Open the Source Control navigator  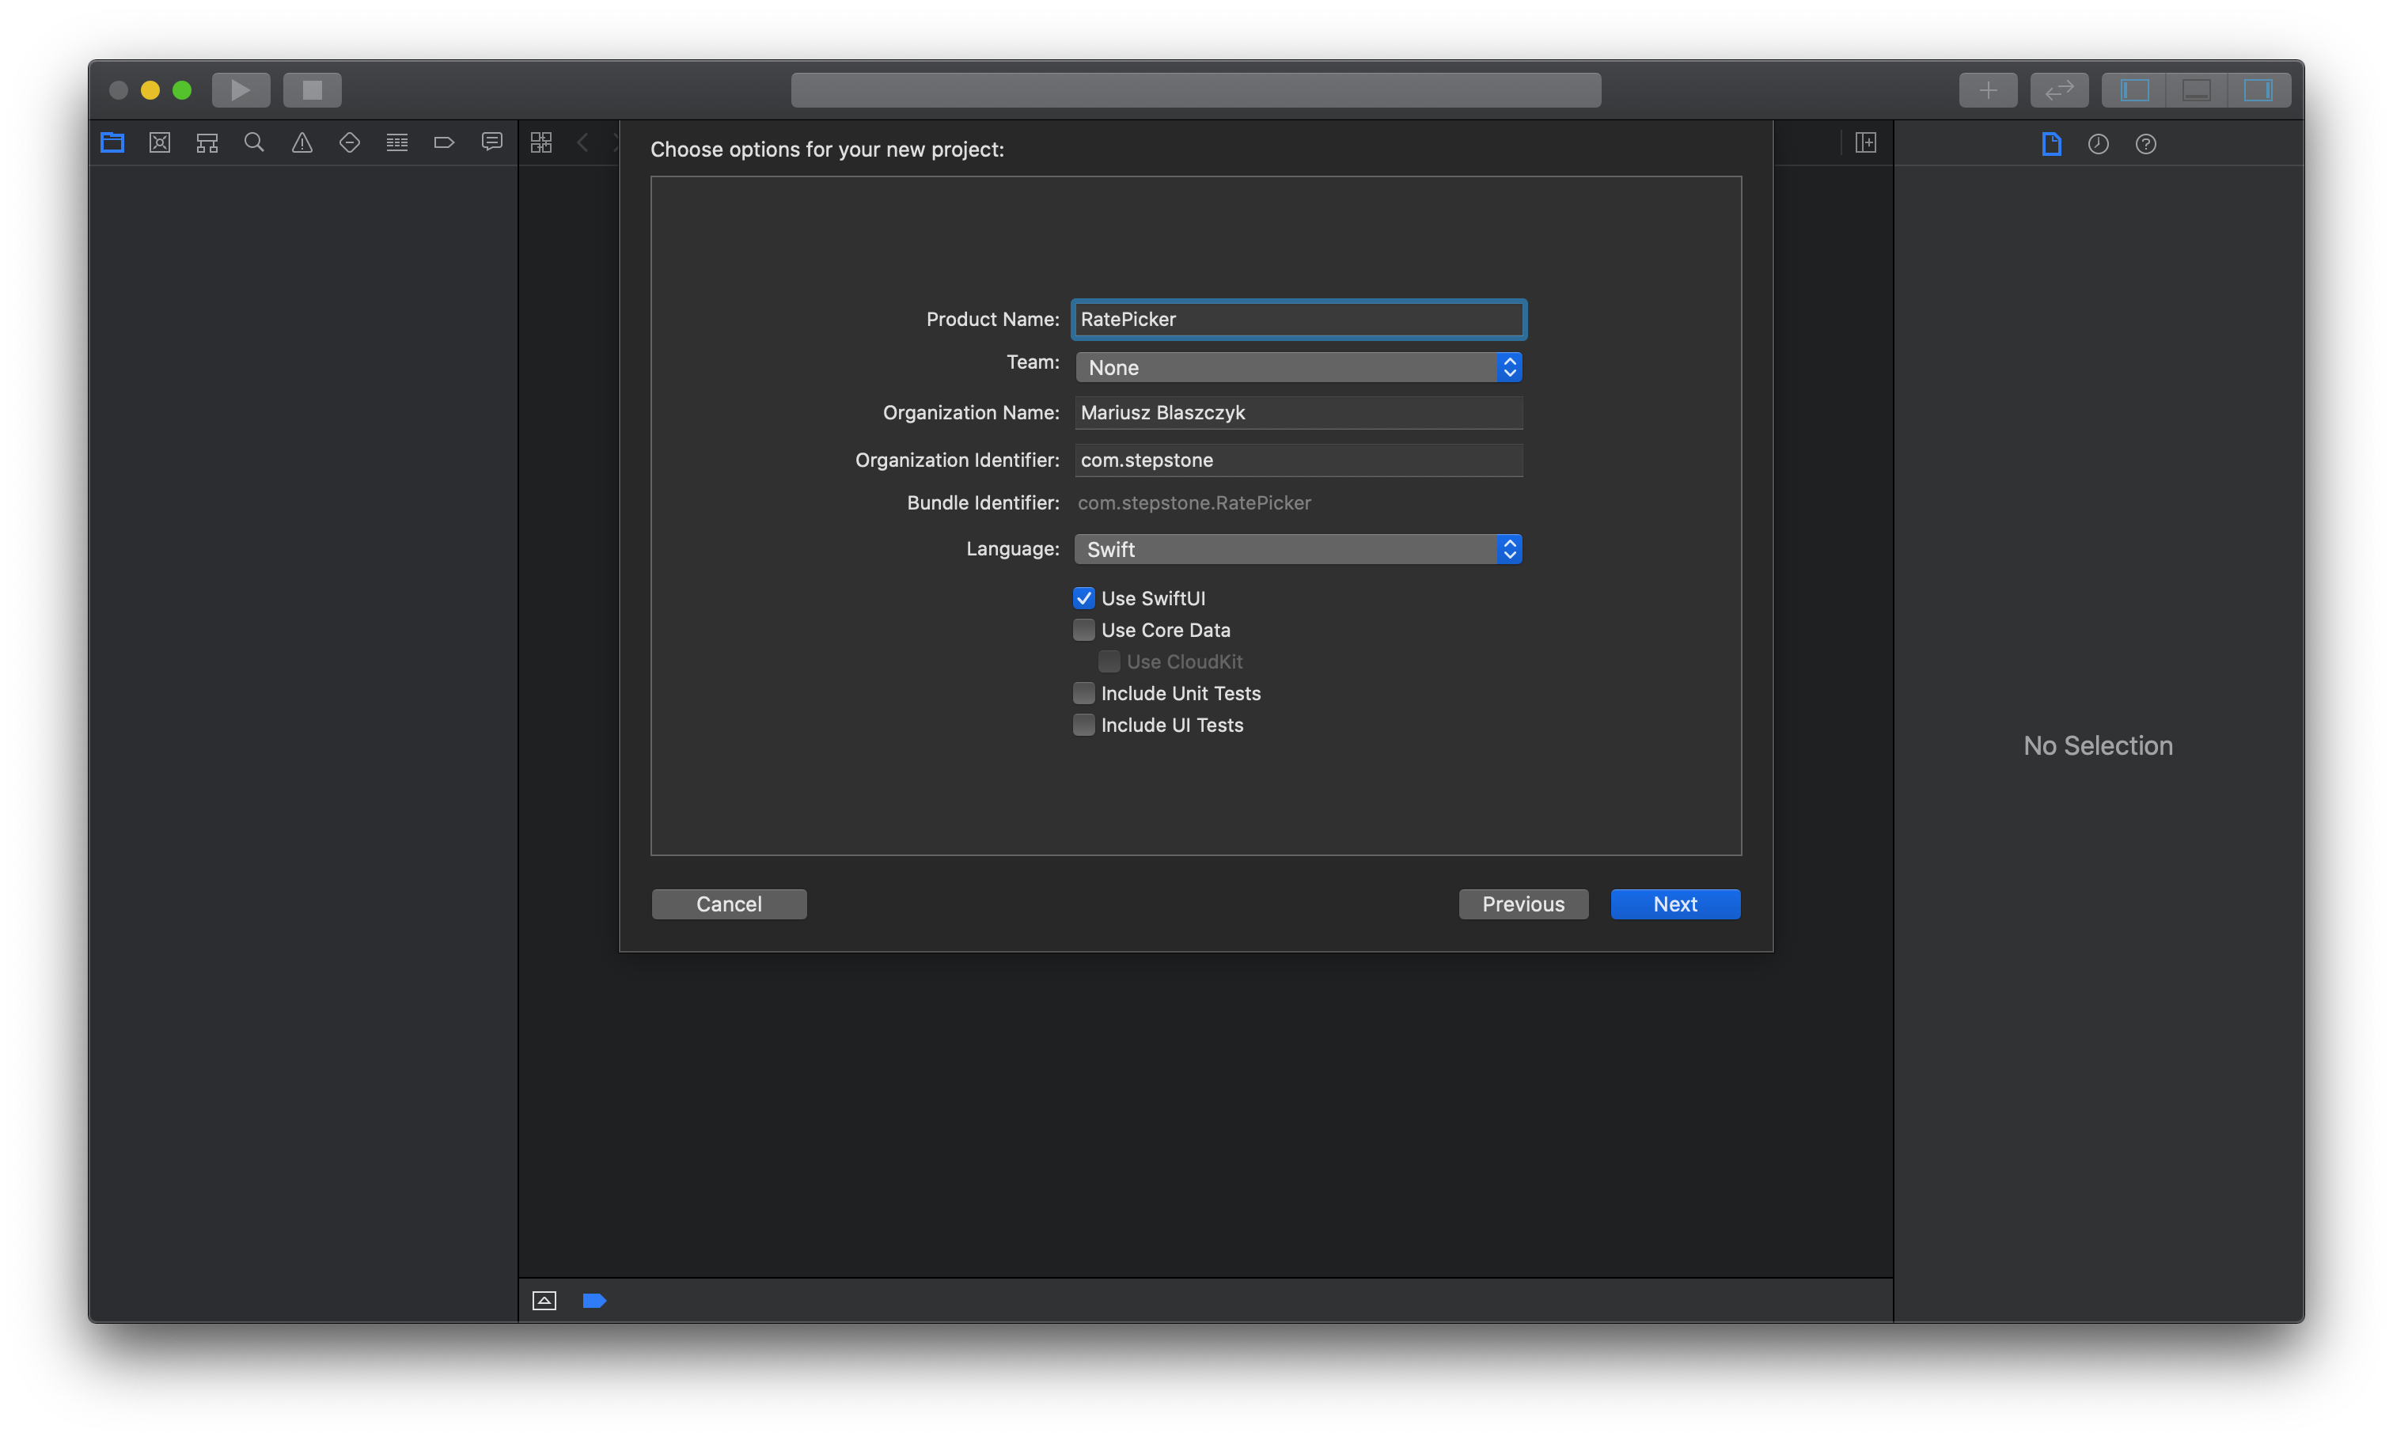pyautogui.click(x=160, y=142)
